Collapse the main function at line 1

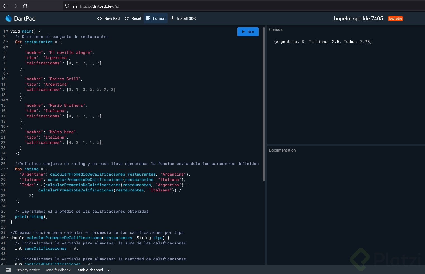coord(7,31)
